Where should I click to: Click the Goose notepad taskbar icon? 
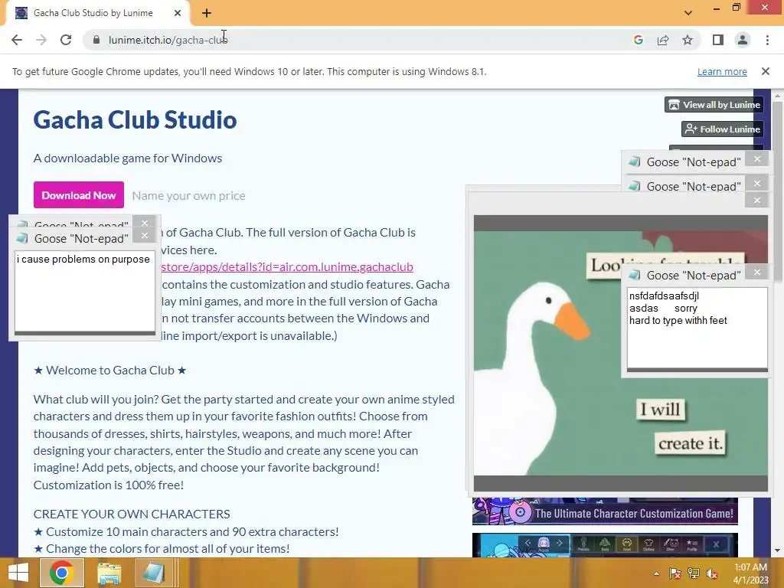pos(153,573)
